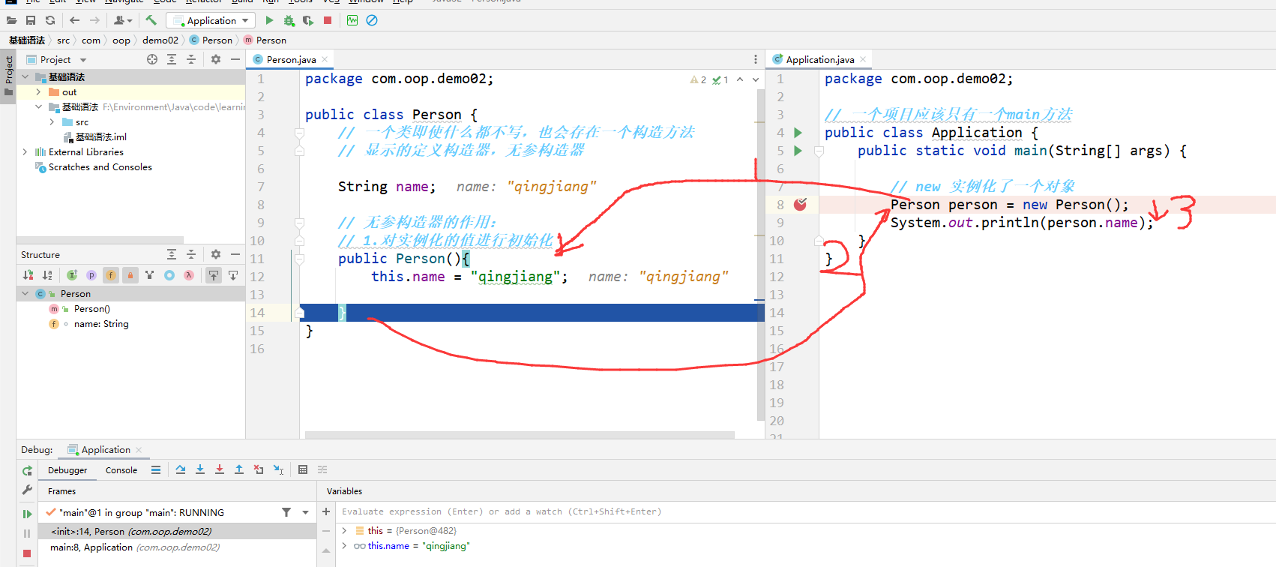The image size is (1276, 567).
Task: Run with Coverage shield icon
Action: [308, 20]
